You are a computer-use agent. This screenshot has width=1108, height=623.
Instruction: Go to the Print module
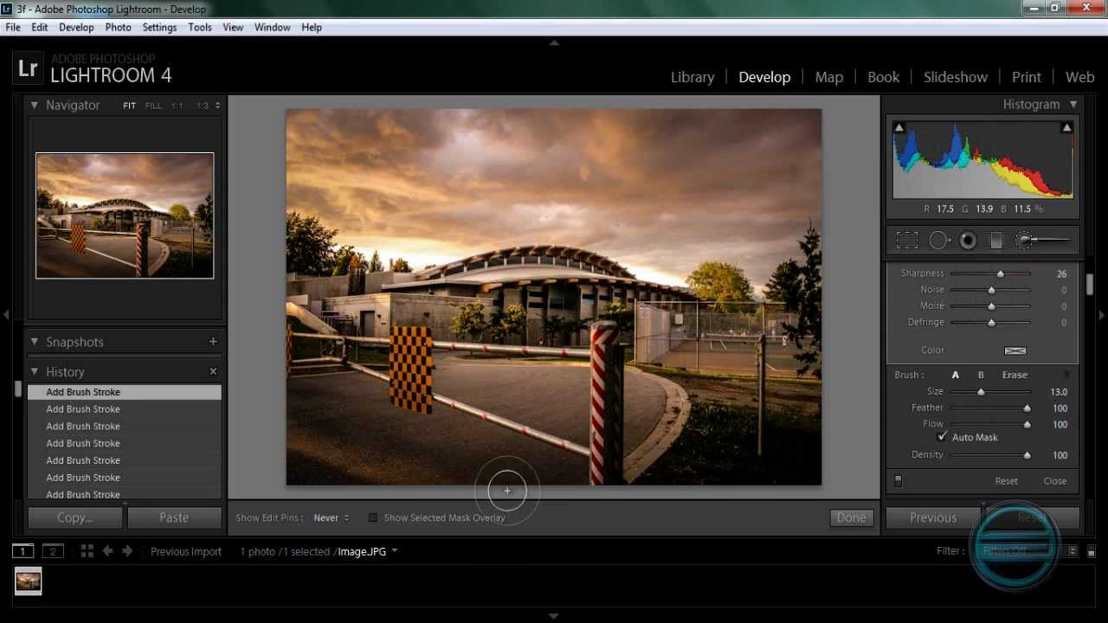[1027, 77]
